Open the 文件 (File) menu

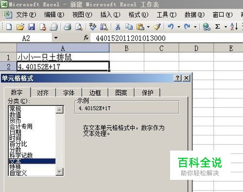click(26, 15)
